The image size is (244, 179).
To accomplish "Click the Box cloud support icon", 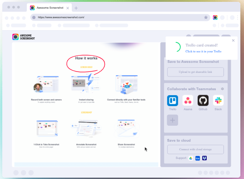I will click(x=198, y=158).
